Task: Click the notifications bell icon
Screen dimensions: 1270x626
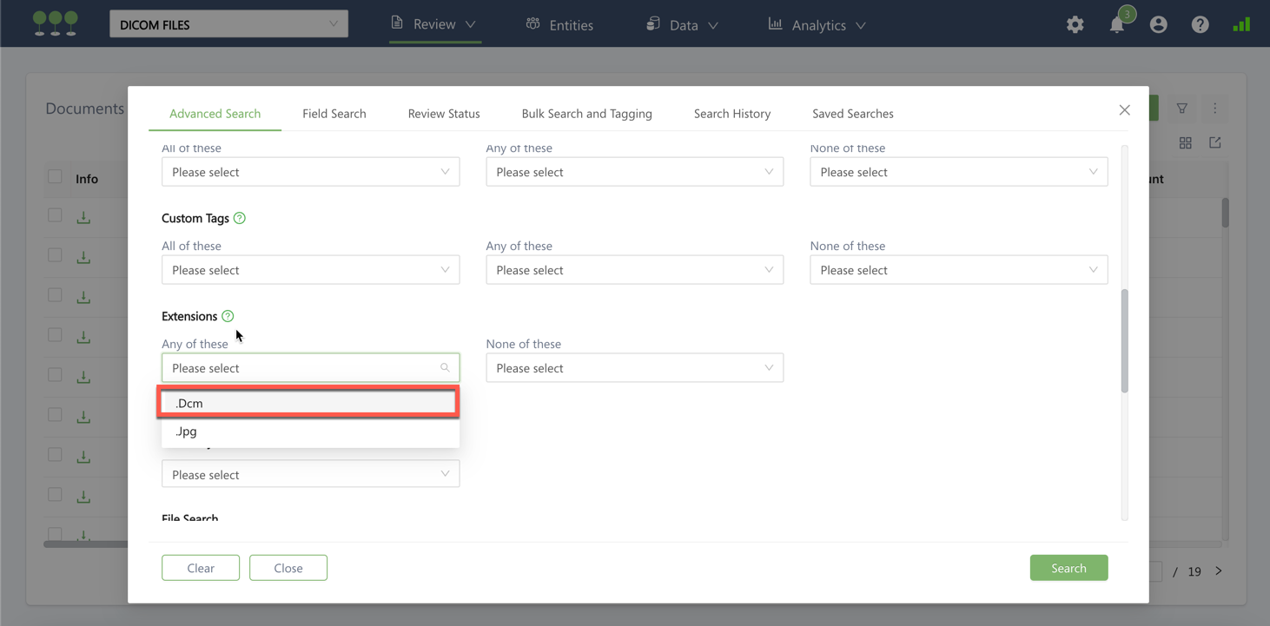Action: pyautogui.click(x=1116, y=25)
